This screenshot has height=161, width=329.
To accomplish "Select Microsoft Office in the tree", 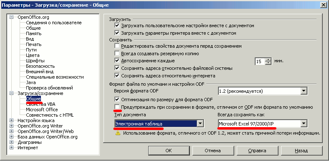I will tap(42, 110).
